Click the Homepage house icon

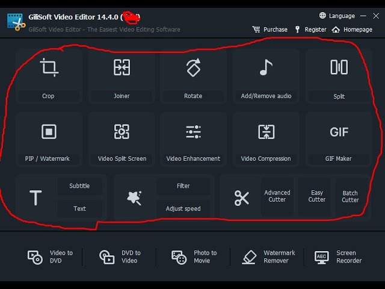(336, 30)
